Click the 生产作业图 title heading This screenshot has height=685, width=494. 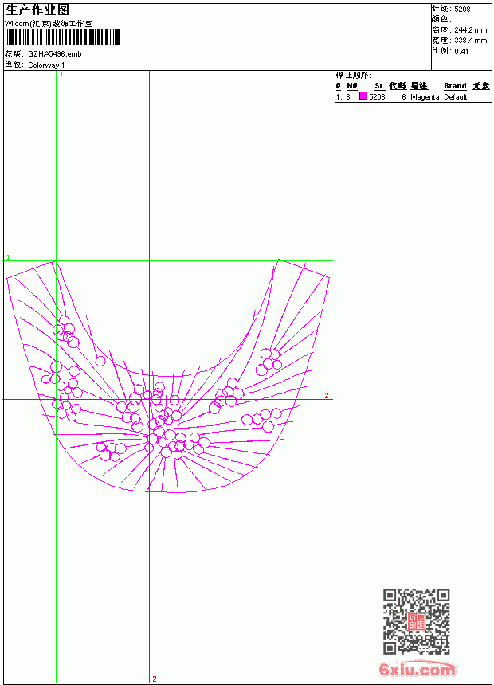[x=37, y=10]
